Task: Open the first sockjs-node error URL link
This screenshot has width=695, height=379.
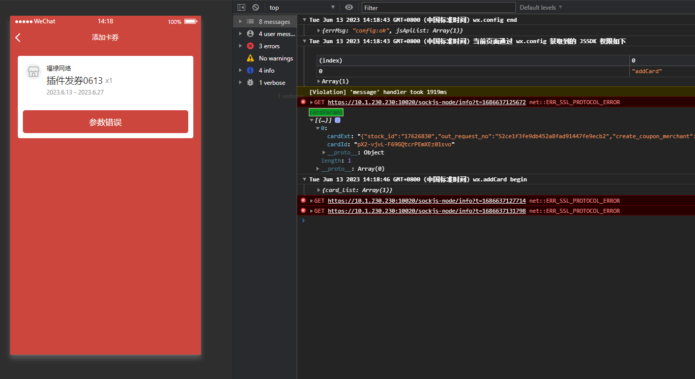Action: coord(426,102)
